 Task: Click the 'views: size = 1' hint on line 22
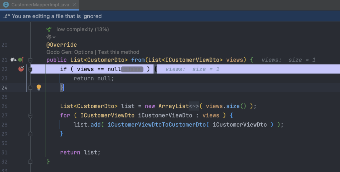192,69
